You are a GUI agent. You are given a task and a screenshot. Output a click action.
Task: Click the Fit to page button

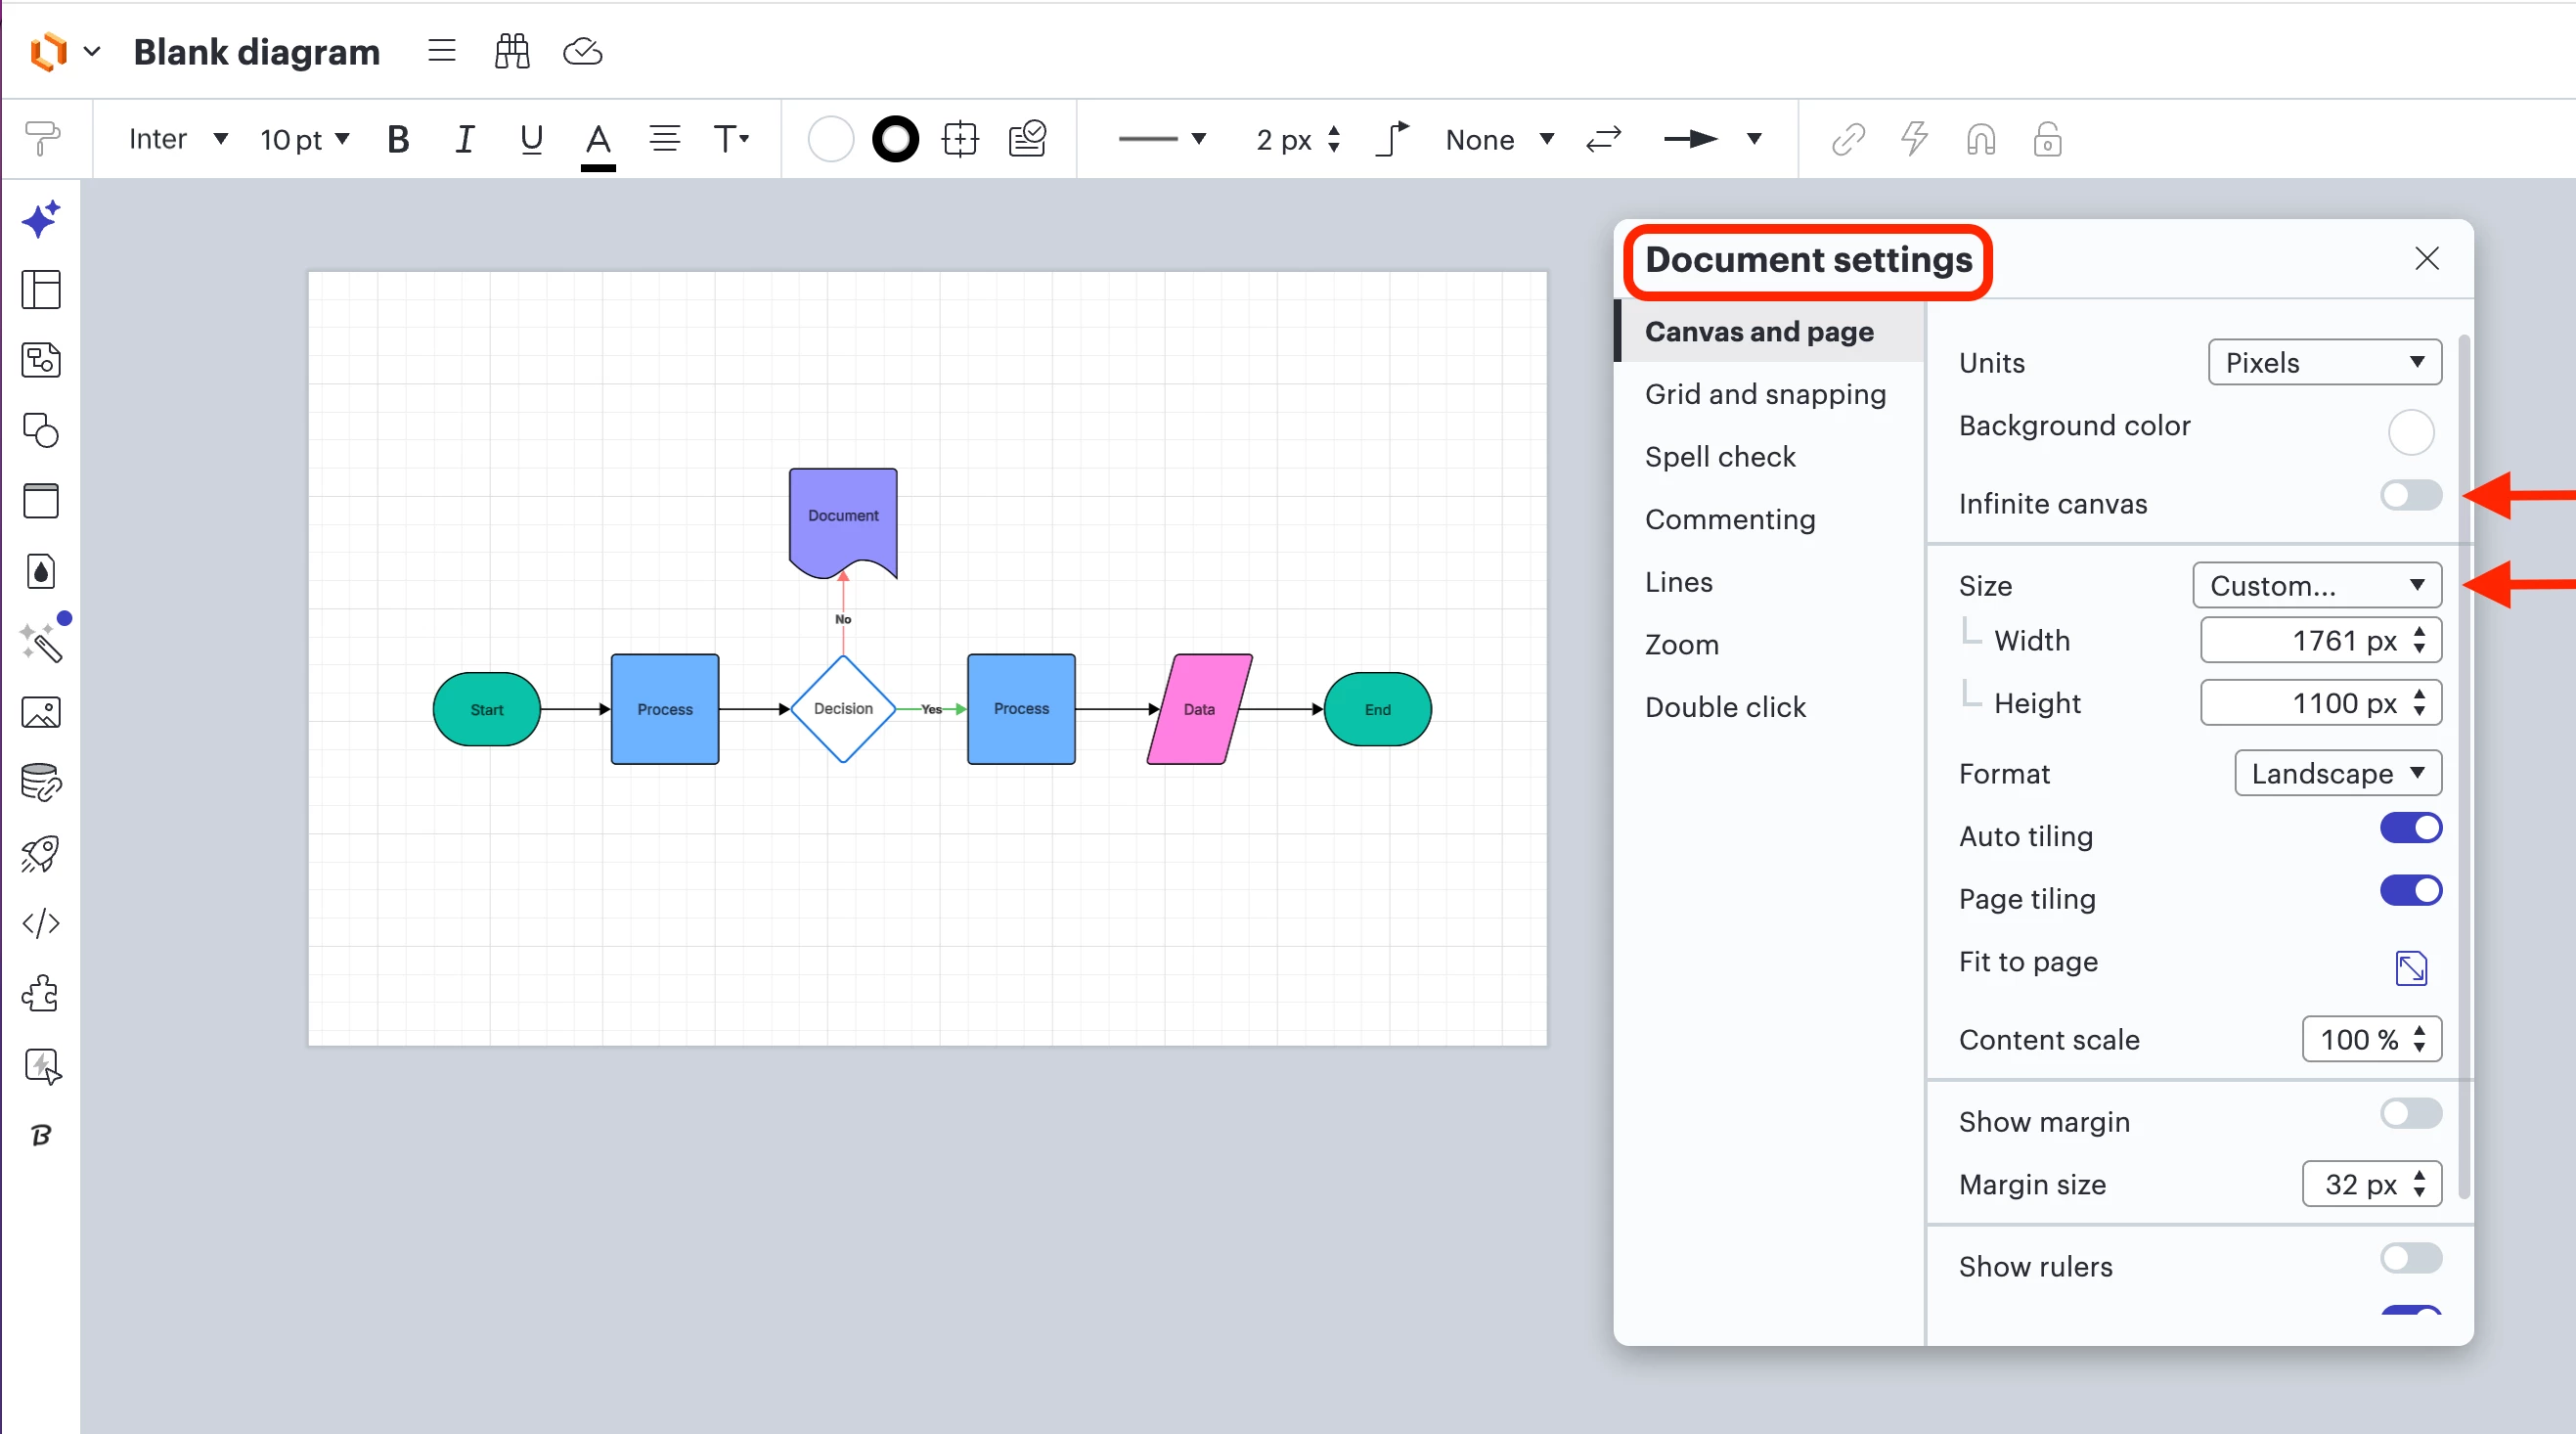[2411, 967]
